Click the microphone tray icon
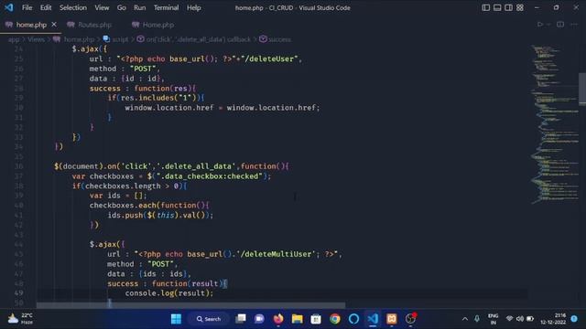The width and height of the screenshot is (586, 329). (x=477, y=319)
